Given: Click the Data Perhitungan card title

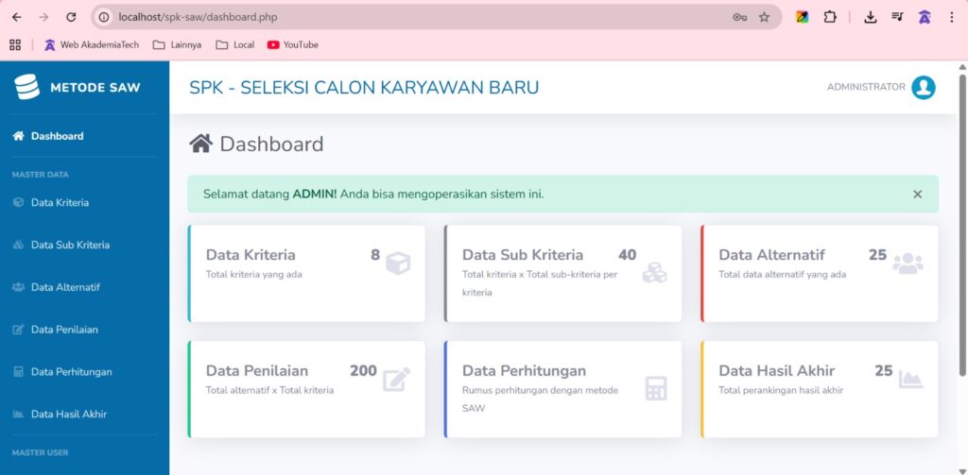Looking at the screenshot, I should [524, 371].
